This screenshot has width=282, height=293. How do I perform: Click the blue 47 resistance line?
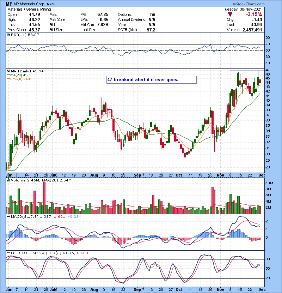pyautogui.click(x=248, y=71)
